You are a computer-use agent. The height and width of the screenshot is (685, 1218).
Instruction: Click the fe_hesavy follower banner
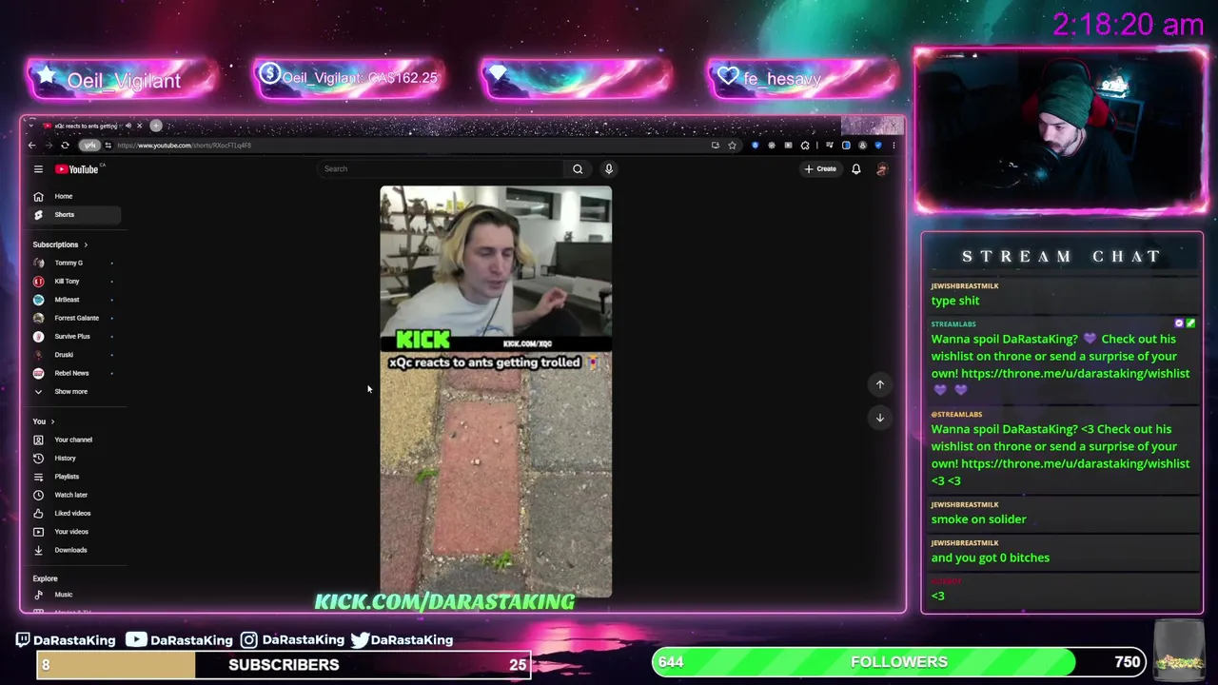[x=801, y=79]
